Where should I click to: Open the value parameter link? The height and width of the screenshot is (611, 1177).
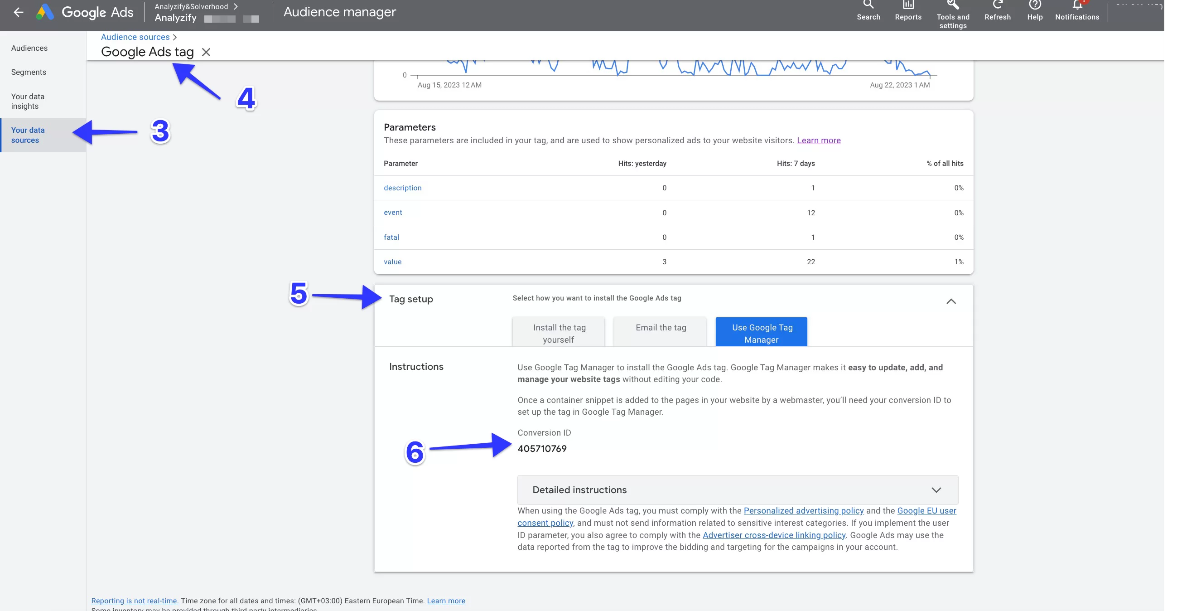pos(392,262)
